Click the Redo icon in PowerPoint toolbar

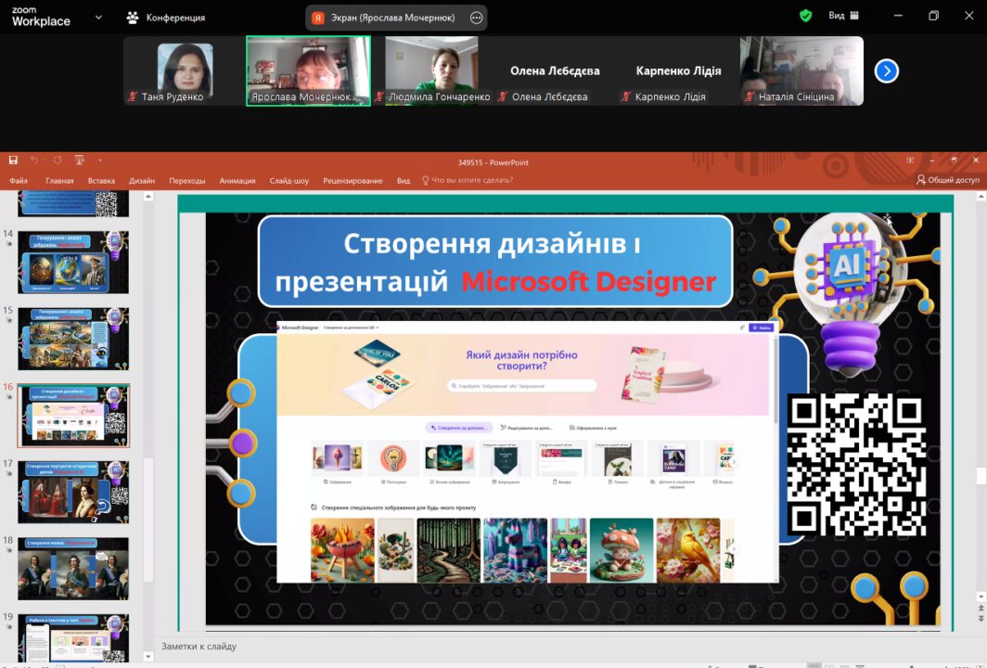(58, 161)
